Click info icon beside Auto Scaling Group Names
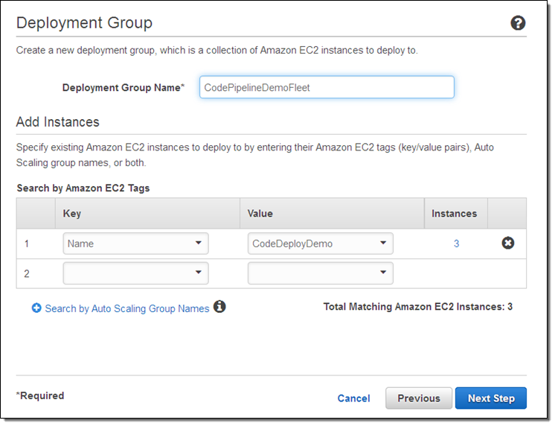The image size is (555, 426). (219, 307)
